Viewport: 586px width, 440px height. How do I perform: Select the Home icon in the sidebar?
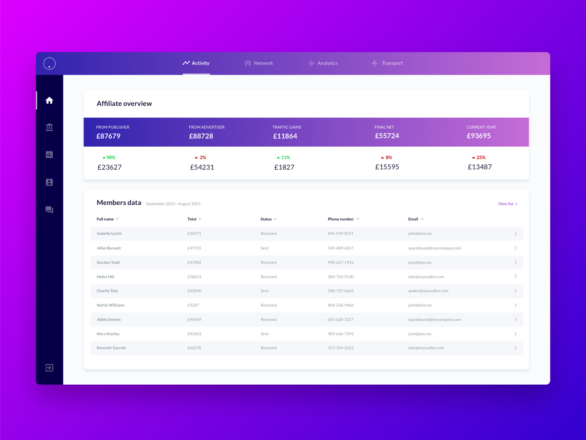49,100
